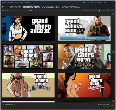116x110 pixels.
Task: Adjust the УВЕЛИЧИТЬ zoom slider handle
Action: [100, 11]
